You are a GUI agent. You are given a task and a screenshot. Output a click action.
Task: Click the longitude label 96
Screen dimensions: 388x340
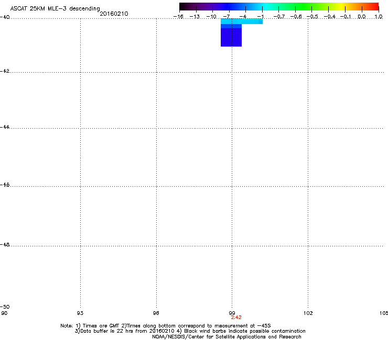pyautogui.click(x=156, y=313)
